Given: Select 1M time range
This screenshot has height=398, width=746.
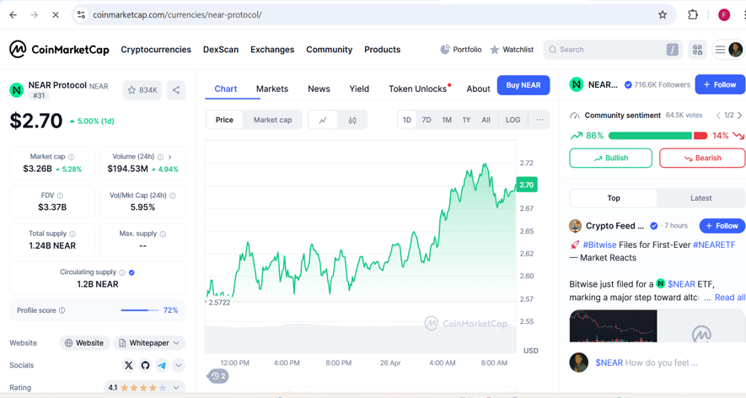Looking at the screenshot, I should [x=446, y=120].
